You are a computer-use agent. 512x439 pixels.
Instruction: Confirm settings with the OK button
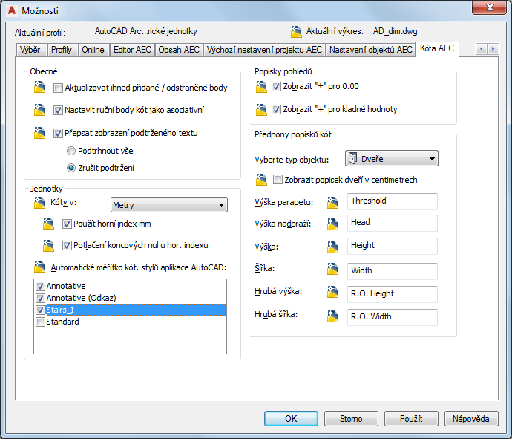pos(291,419)
